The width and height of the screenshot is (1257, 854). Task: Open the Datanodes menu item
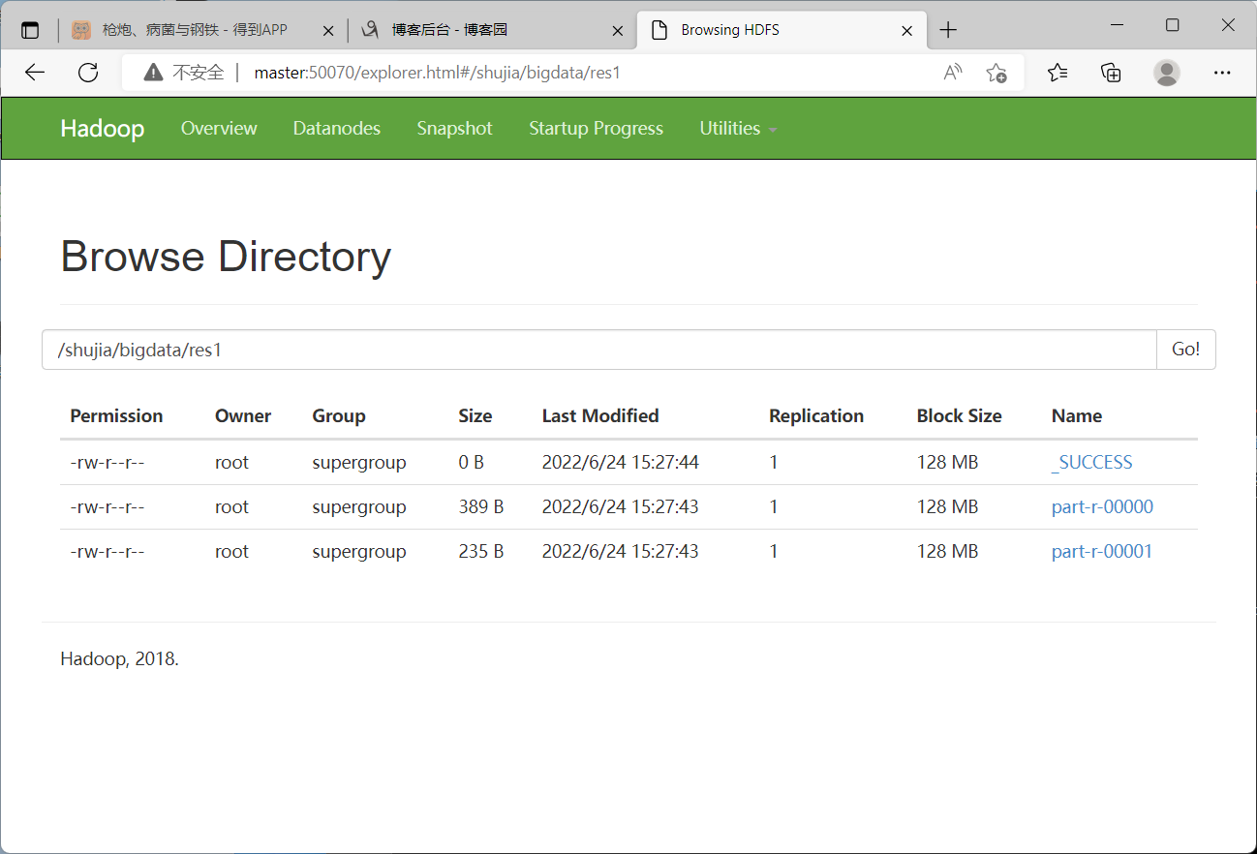(337, 129)
